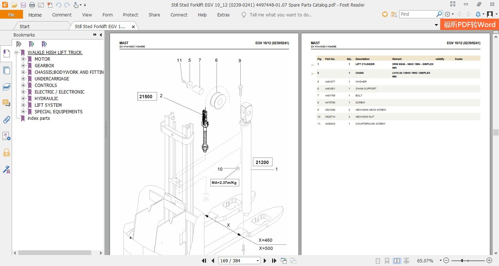Open the Protect ribbon tab
499x266 pixels.
pos(130,15)
